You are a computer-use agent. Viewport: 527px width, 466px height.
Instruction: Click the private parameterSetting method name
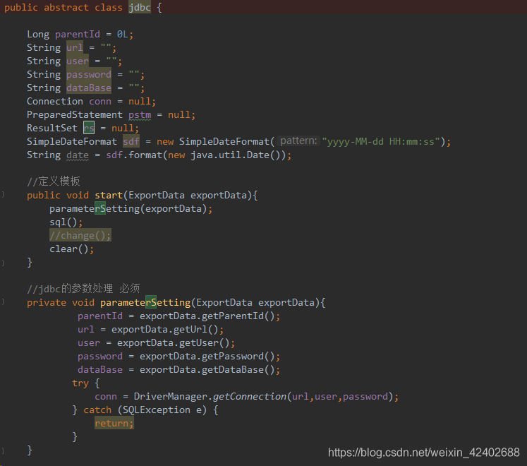click(145, 302)
